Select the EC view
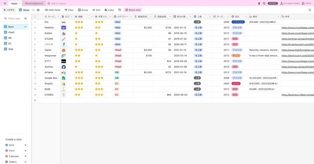Screen dimensions: 314x164 coord(16,43)
